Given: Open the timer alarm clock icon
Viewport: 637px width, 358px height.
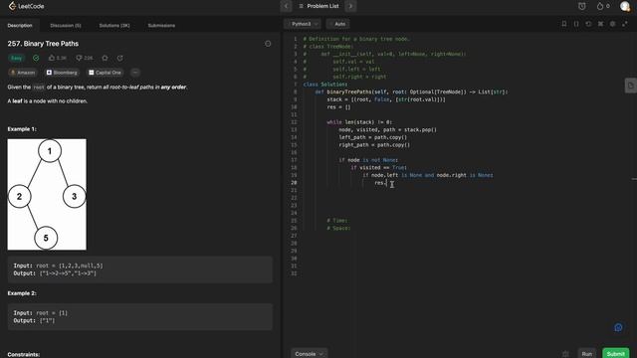Looking at the screenshot, I should 581,6.
